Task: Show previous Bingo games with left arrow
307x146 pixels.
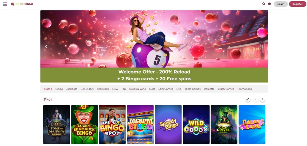Action: pos(256,99)
